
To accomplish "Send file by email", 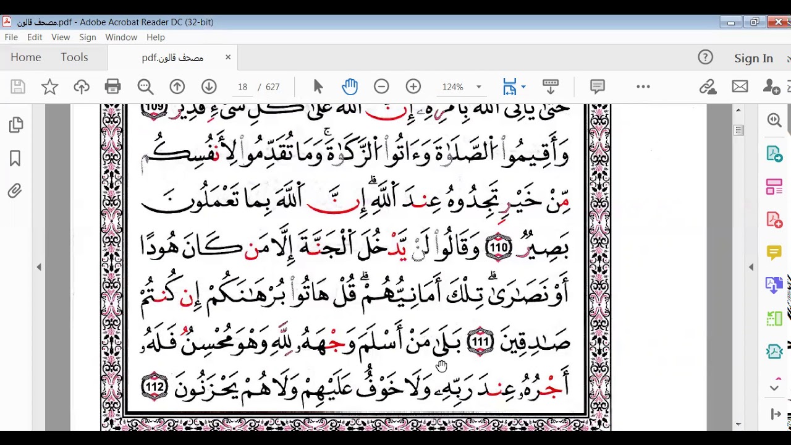I will point(740,87).
